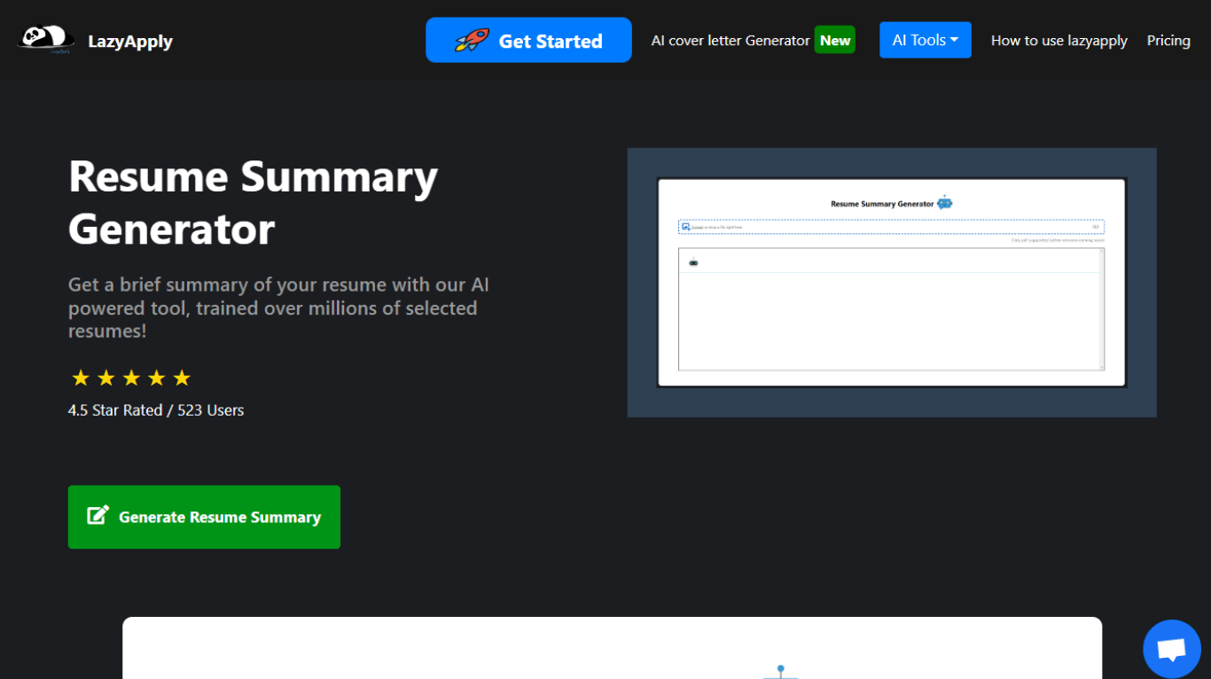Click the Resume Summary Generator heading

click(254, 203)
